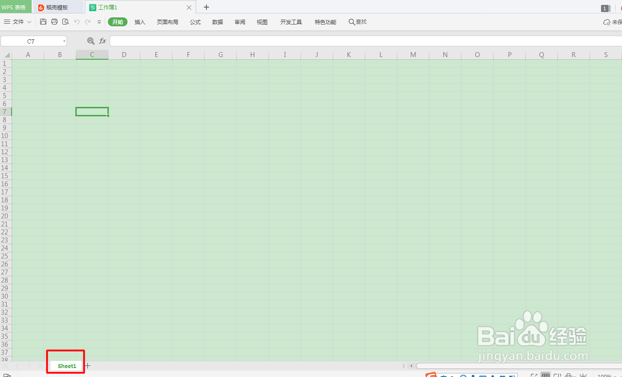Select the active cell C7
The height and width of the screenshot is (377, 622).
coord(92,111)
